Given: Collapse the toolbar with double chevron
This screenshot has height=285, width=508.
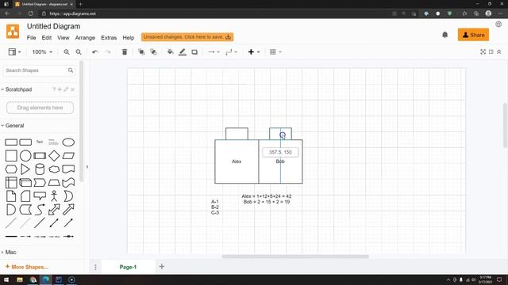Looking at the screenshot, I should (x=499, y=51).
